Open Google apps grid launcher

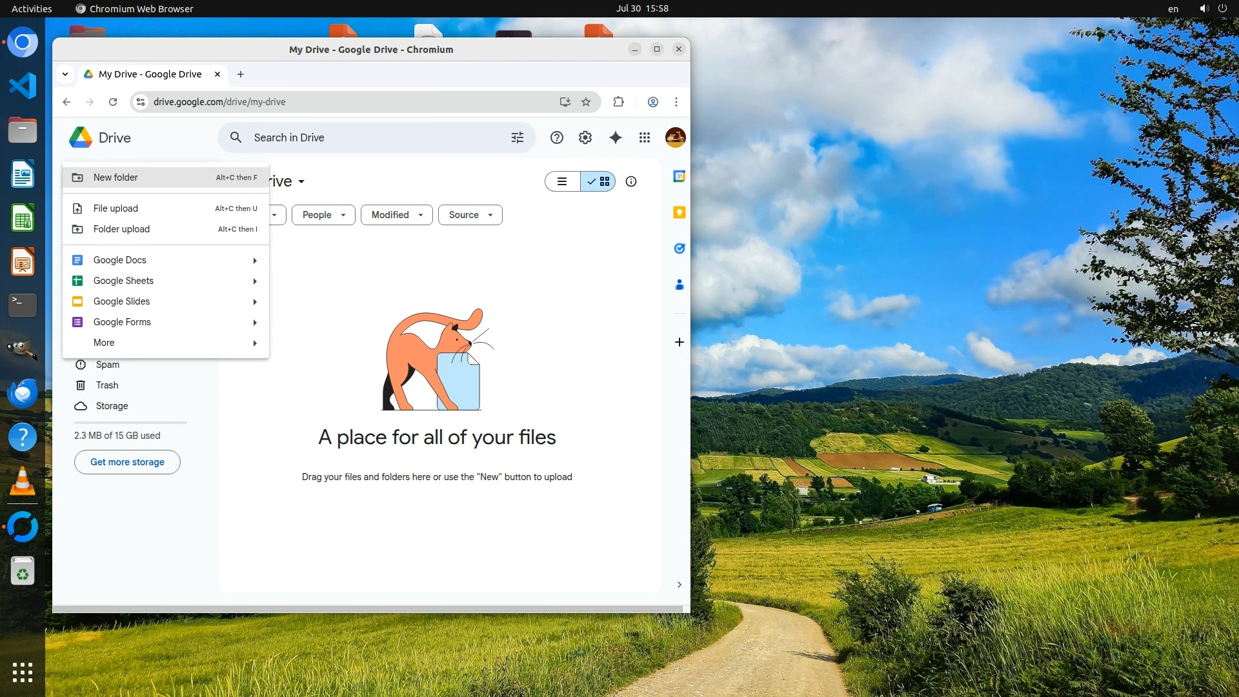click(x=644, y=137)
